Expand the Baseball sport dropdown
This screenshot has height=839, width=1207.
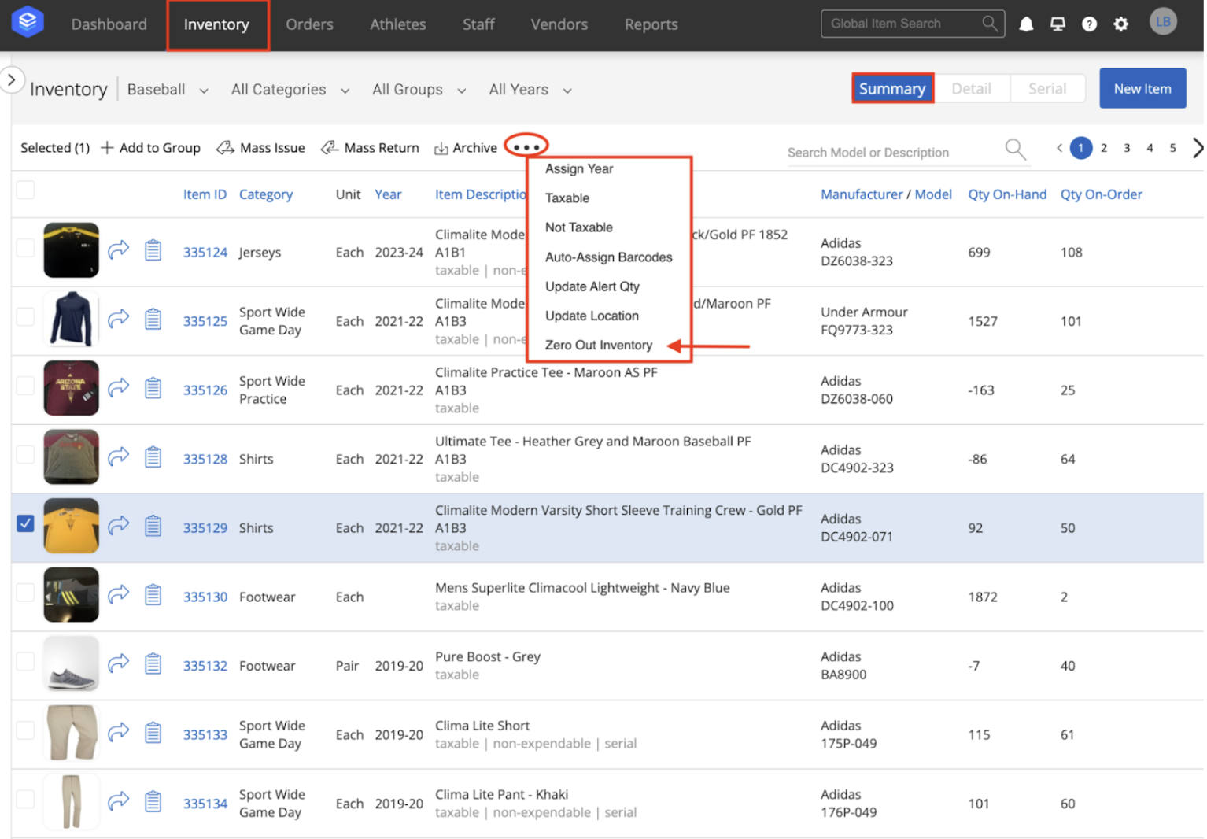pos(168,90)
